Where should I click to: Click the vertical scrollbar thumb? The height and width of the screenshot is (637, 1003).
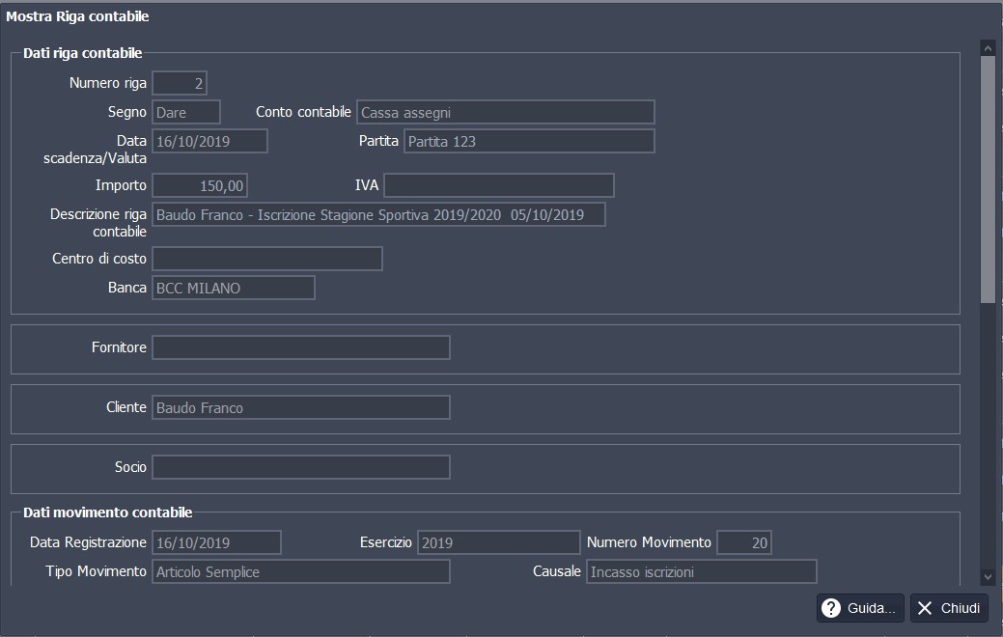point(988,179)
